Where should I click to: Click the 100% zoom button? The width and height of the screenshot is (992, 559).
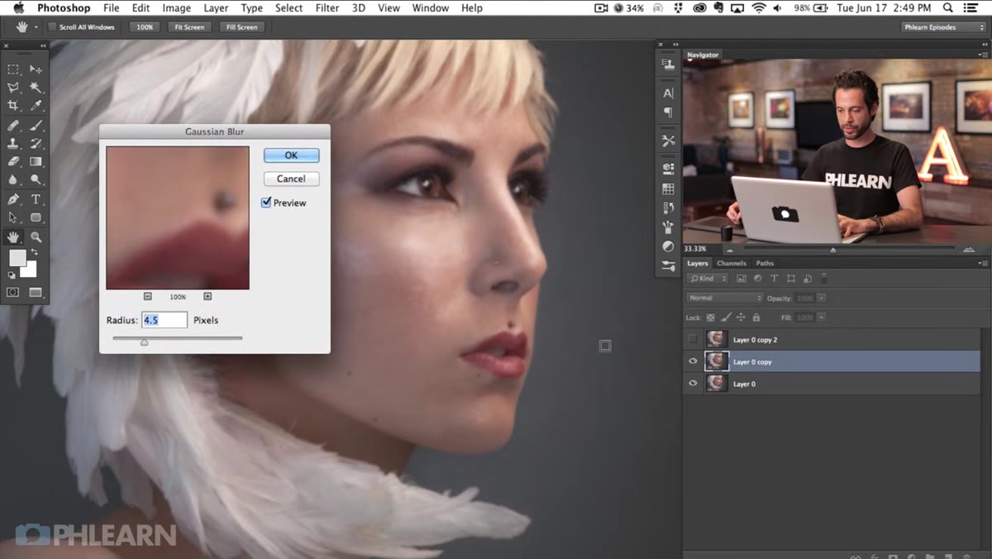tap(145, 27)
